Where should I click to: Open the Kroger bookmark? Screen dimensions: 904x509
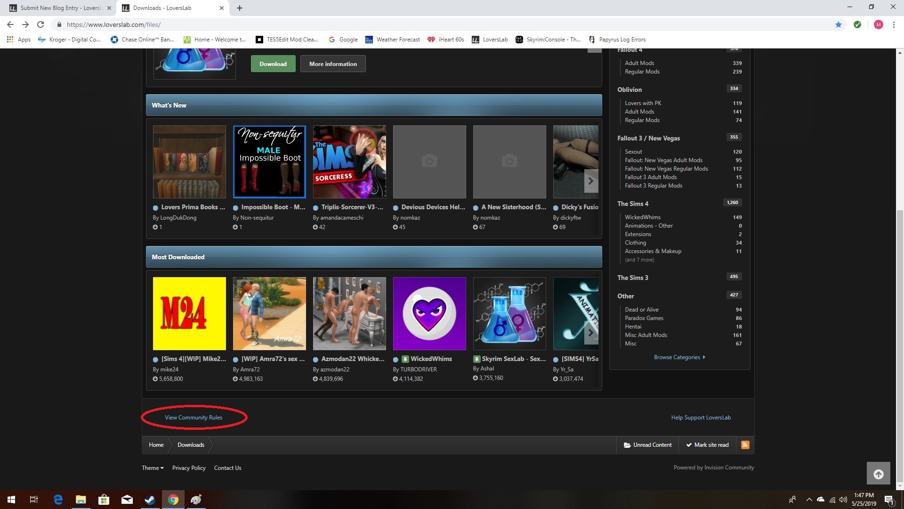pos(69,40)
